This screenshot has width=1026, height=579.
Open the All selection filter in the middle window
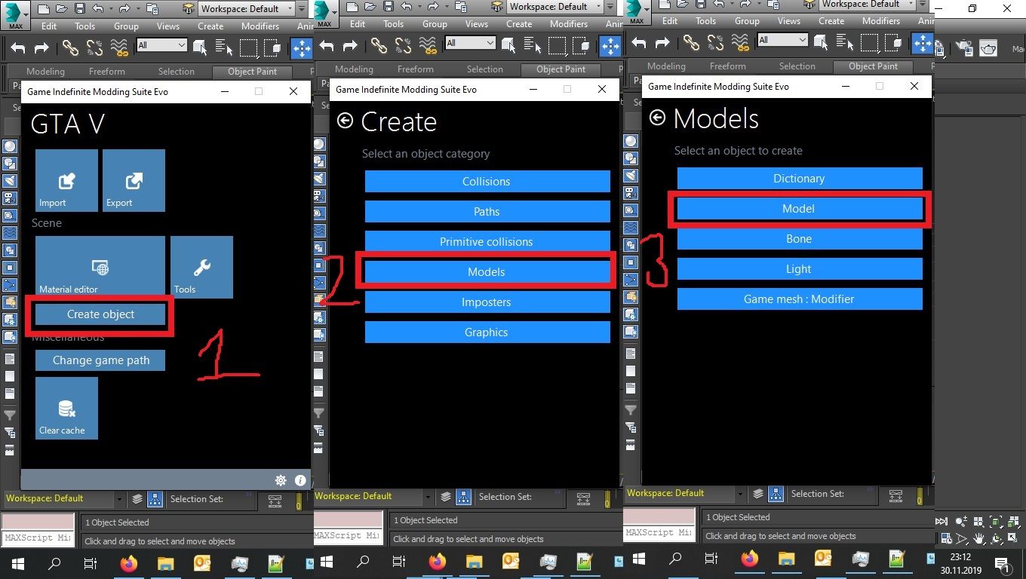point(470,43)
